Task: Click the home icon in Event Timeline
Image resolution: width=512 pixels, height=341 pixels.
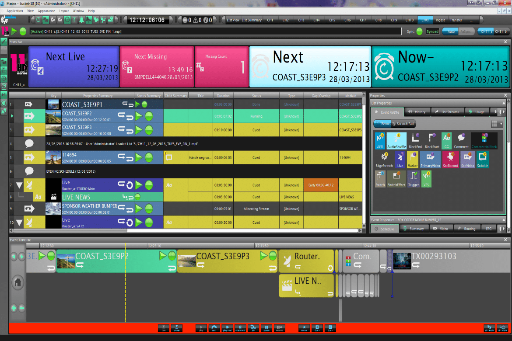Action: 18,282
